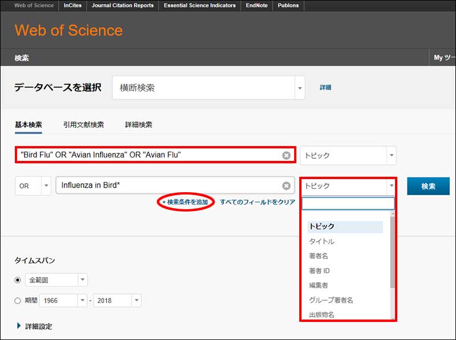Open the 検索 menu in the dark bar
The height and width of the screenshot is (340, 456).
coord(22,58)
